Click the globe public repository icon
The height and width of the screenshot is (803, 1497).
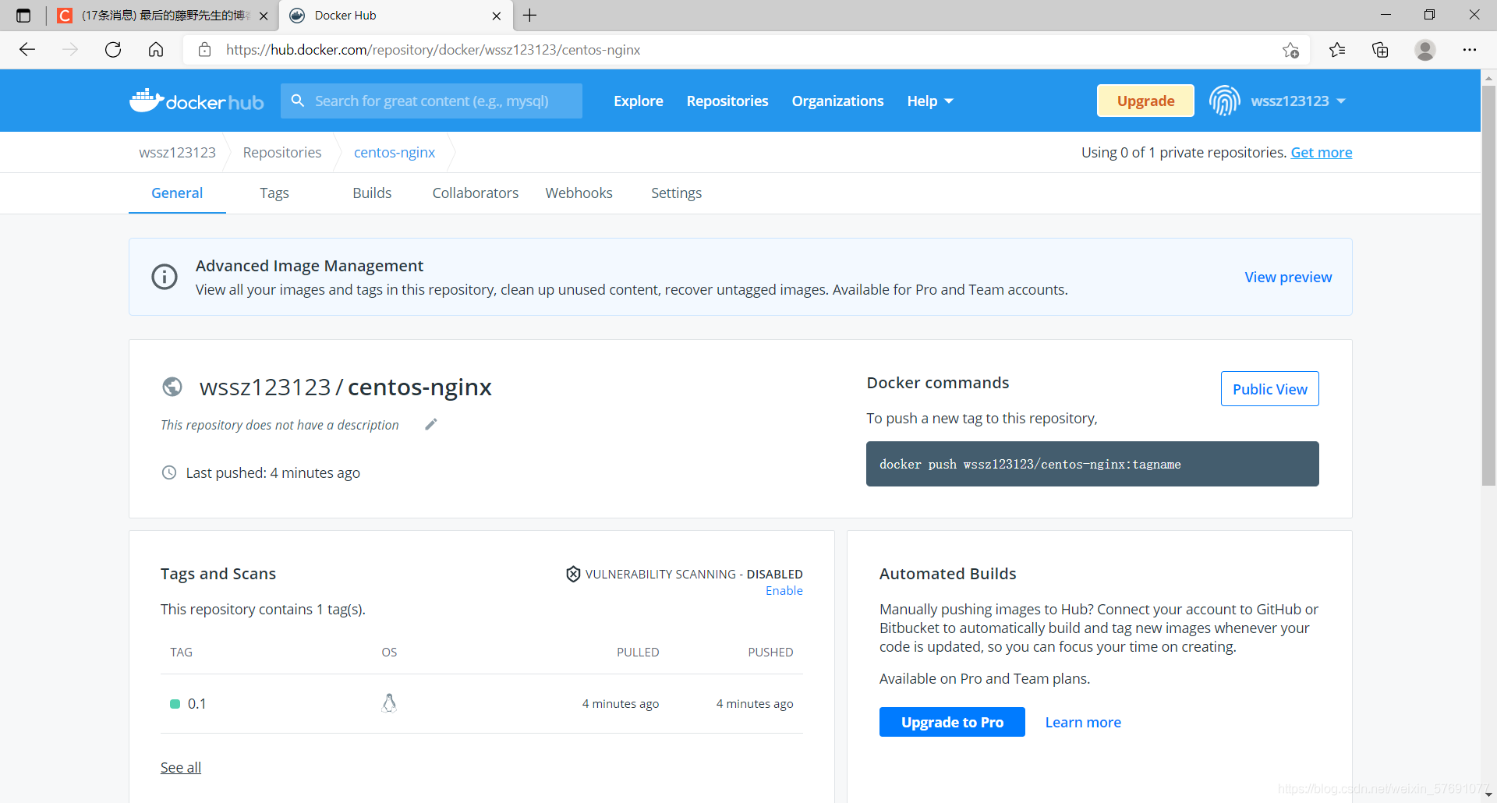(x=172, y=387)
